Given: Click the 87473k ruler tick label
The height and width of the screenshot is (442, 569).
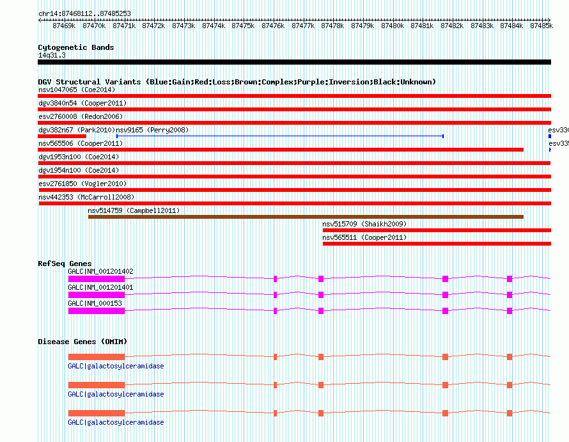Looking at the screenshot, I should (183, 26).
